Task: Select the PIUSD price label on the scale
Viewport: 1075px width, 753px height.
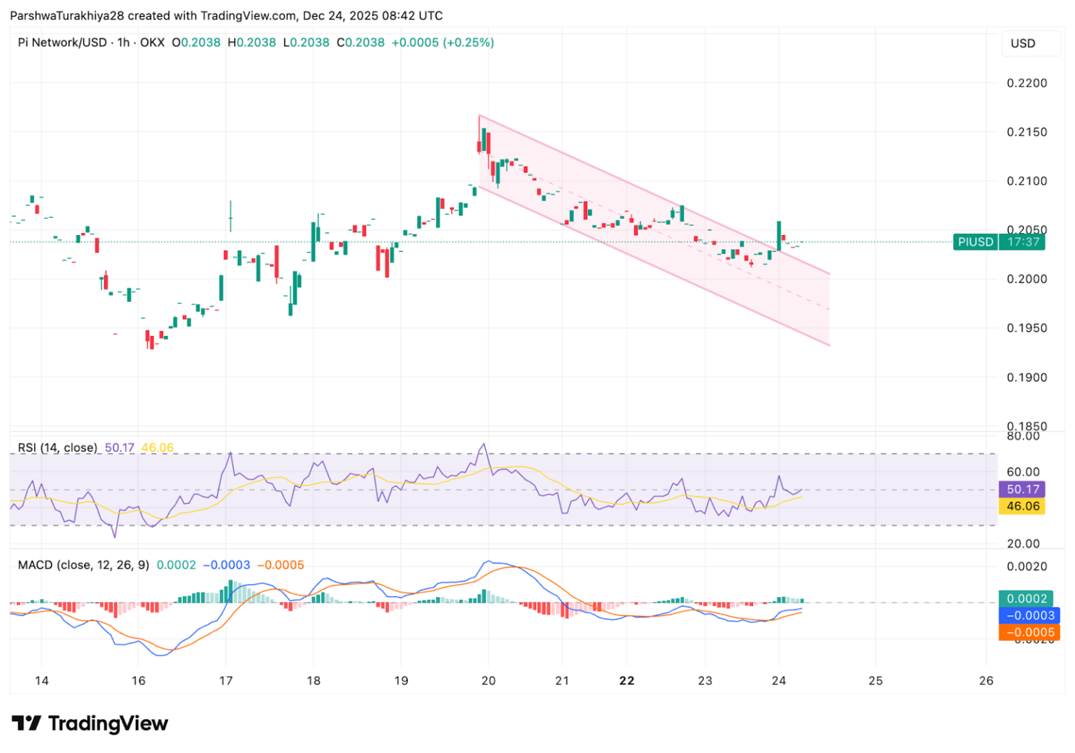Action: [976, 241]
